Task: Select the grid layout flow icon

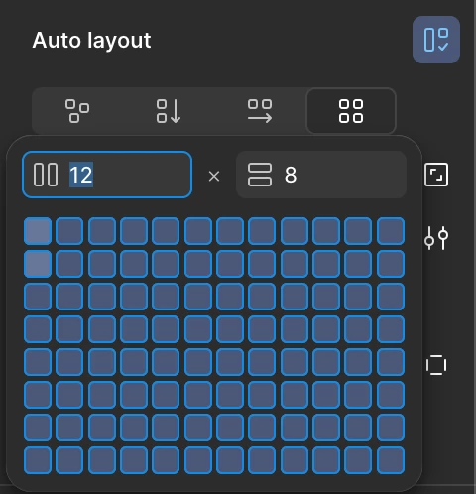Action: point(351,111)
